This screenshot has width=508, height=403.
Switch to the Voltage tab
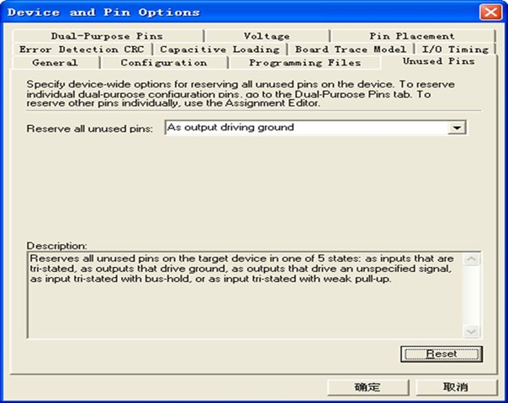267,36
